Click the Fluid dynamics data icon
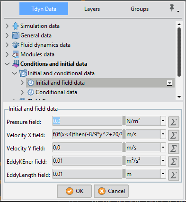Screen dimensions: 186x202 pos(16,45)
